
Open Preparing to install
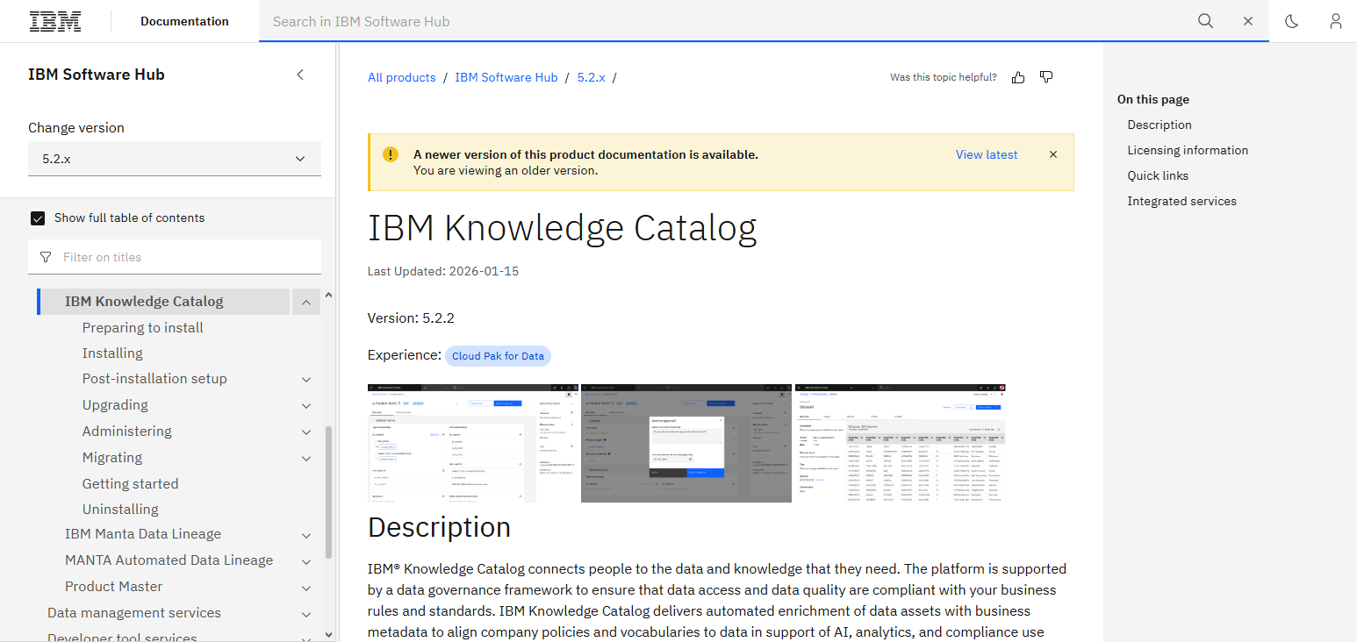point(143,327)
